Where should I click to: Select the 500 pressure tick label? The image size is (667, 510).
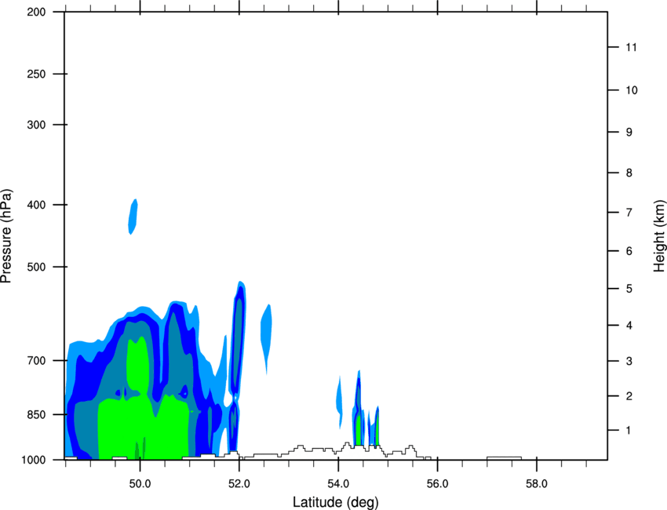pyautogui.click(x=36, y=267)
